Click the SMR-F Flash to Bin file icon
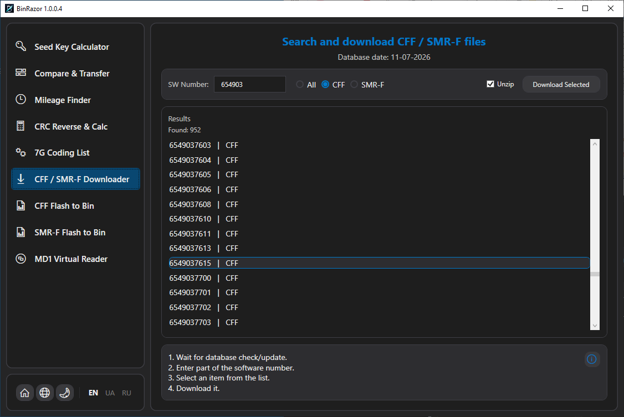Image resolution: width=624 pixels, height=417 pixels. tap(21, 232)
